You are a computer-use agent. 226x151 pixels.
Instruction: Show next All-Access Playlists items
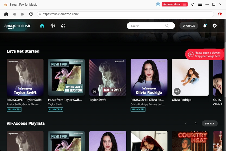point(195,124)
